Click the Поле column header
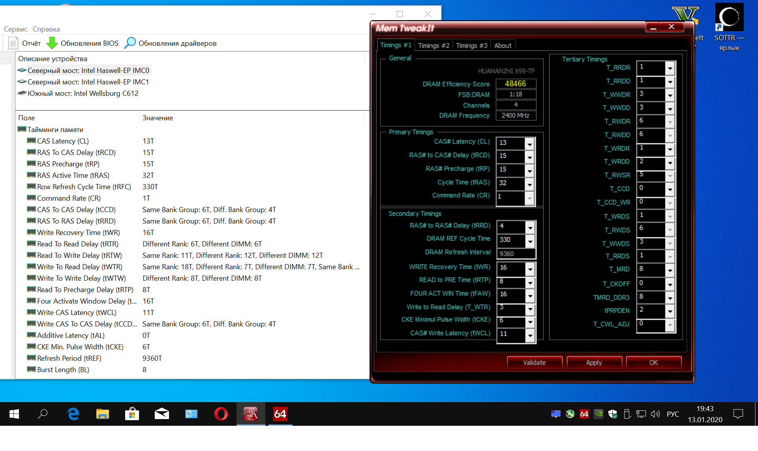Viewport: 758px width, 451px height. 78,117
